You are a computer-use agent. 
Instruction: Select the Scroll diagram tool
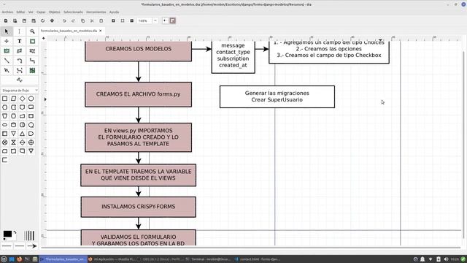coord(7,41)
